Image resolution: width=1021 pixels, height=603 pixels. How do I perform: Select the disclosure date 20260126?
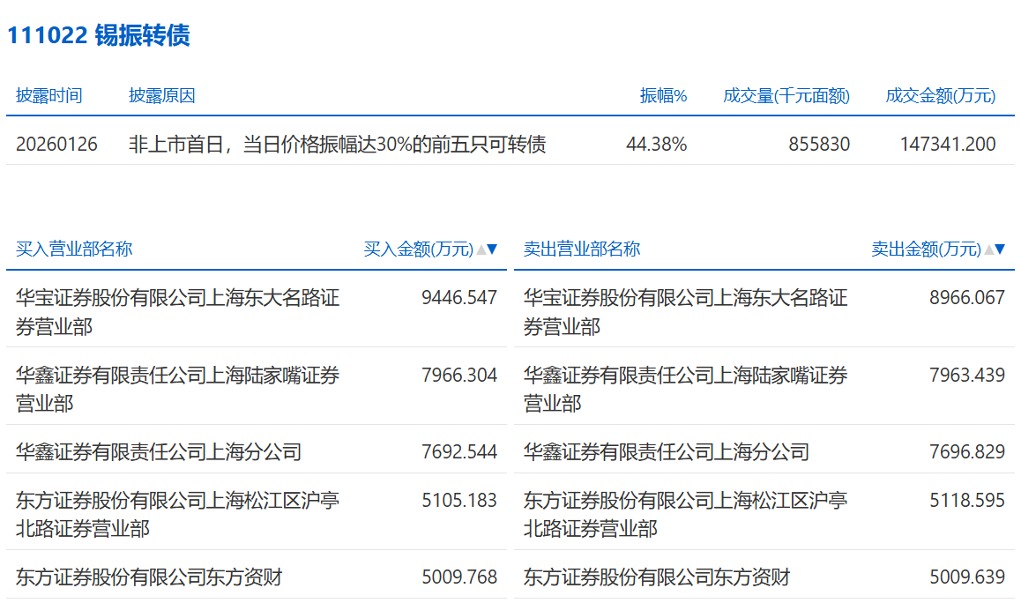coord(56,144)
